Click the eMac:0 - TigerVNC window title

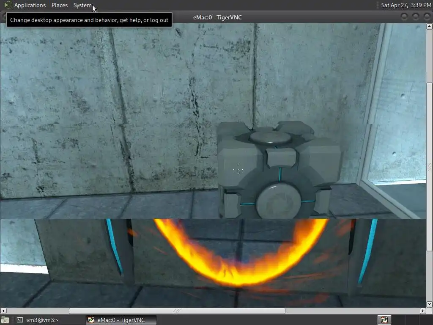pyautogui.click(x=217, y=17)
